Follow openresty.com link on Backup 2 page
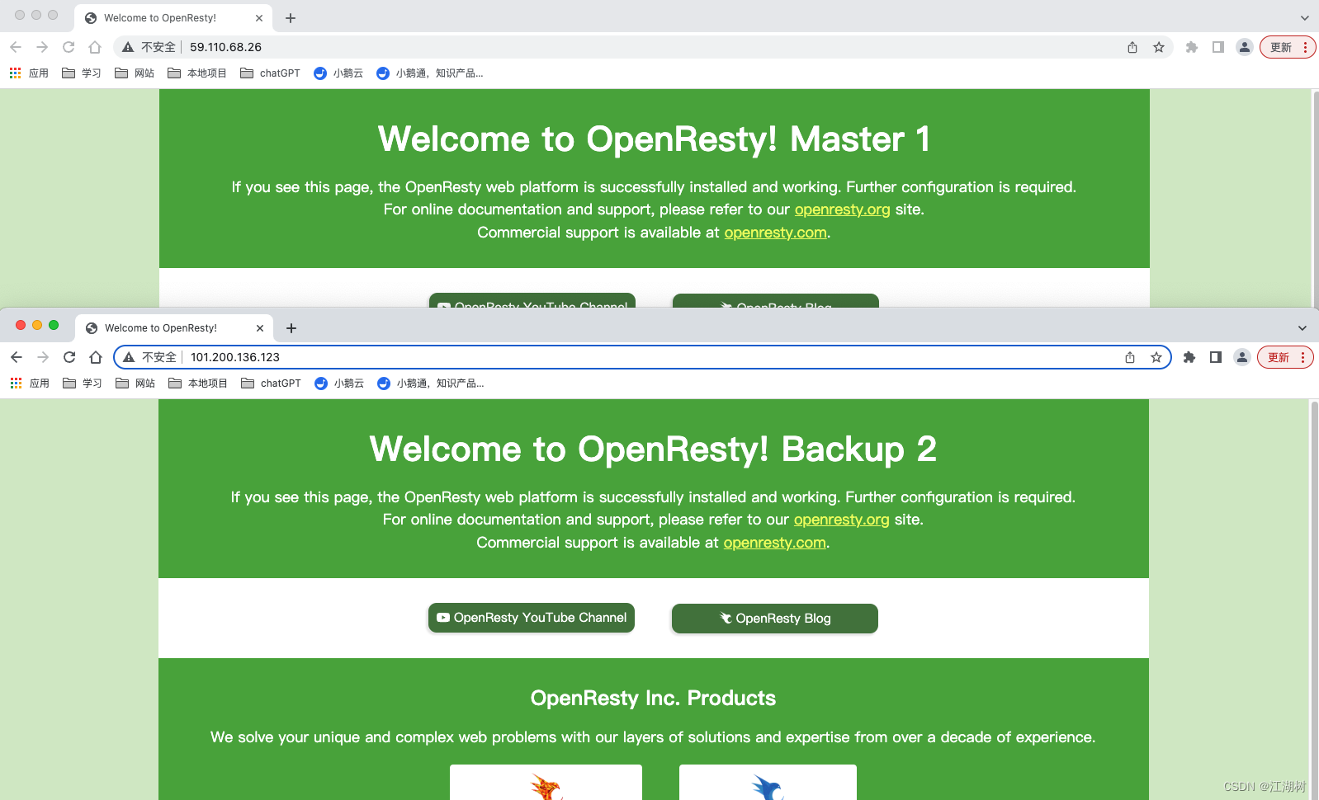Screen dimensions: 1319x800 click(x=775, y=543)
